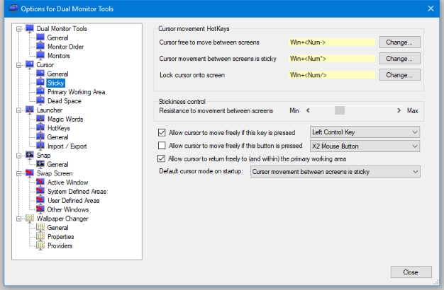Viewport: 444px width, 290px height.
Task: Uncheck move freely if this key is pressed
Action: pyautogui.click(x=162, y=132)
